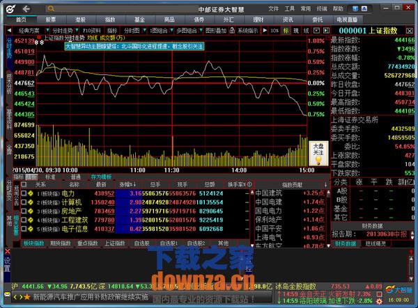The width and height of the screenshot is (418, 308).
Task: Open the 报告期 20130630中报 stepper
Action: pyautogui.click(x=412, y=234)
